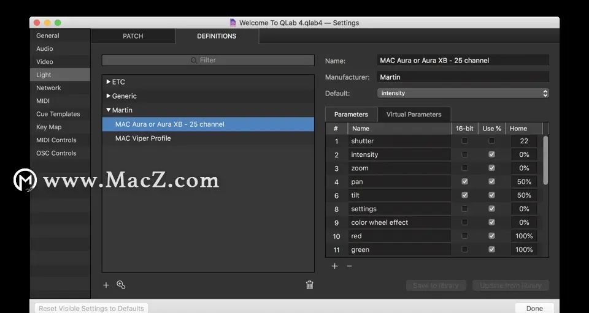Click the Use % column header

[x=491, y=128]
